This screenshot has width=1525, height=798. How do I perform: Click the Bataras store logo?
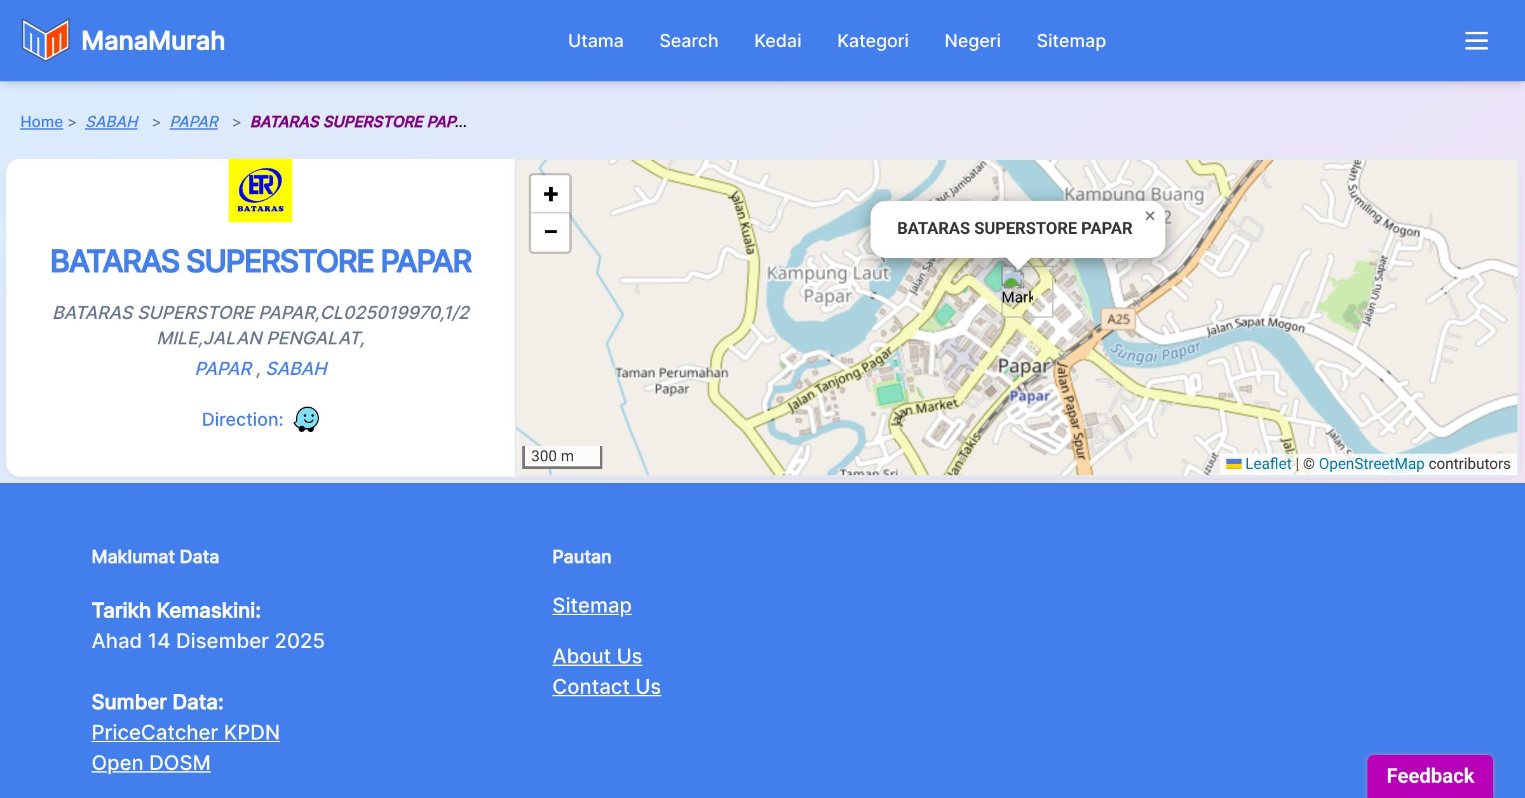coord(261,191)
